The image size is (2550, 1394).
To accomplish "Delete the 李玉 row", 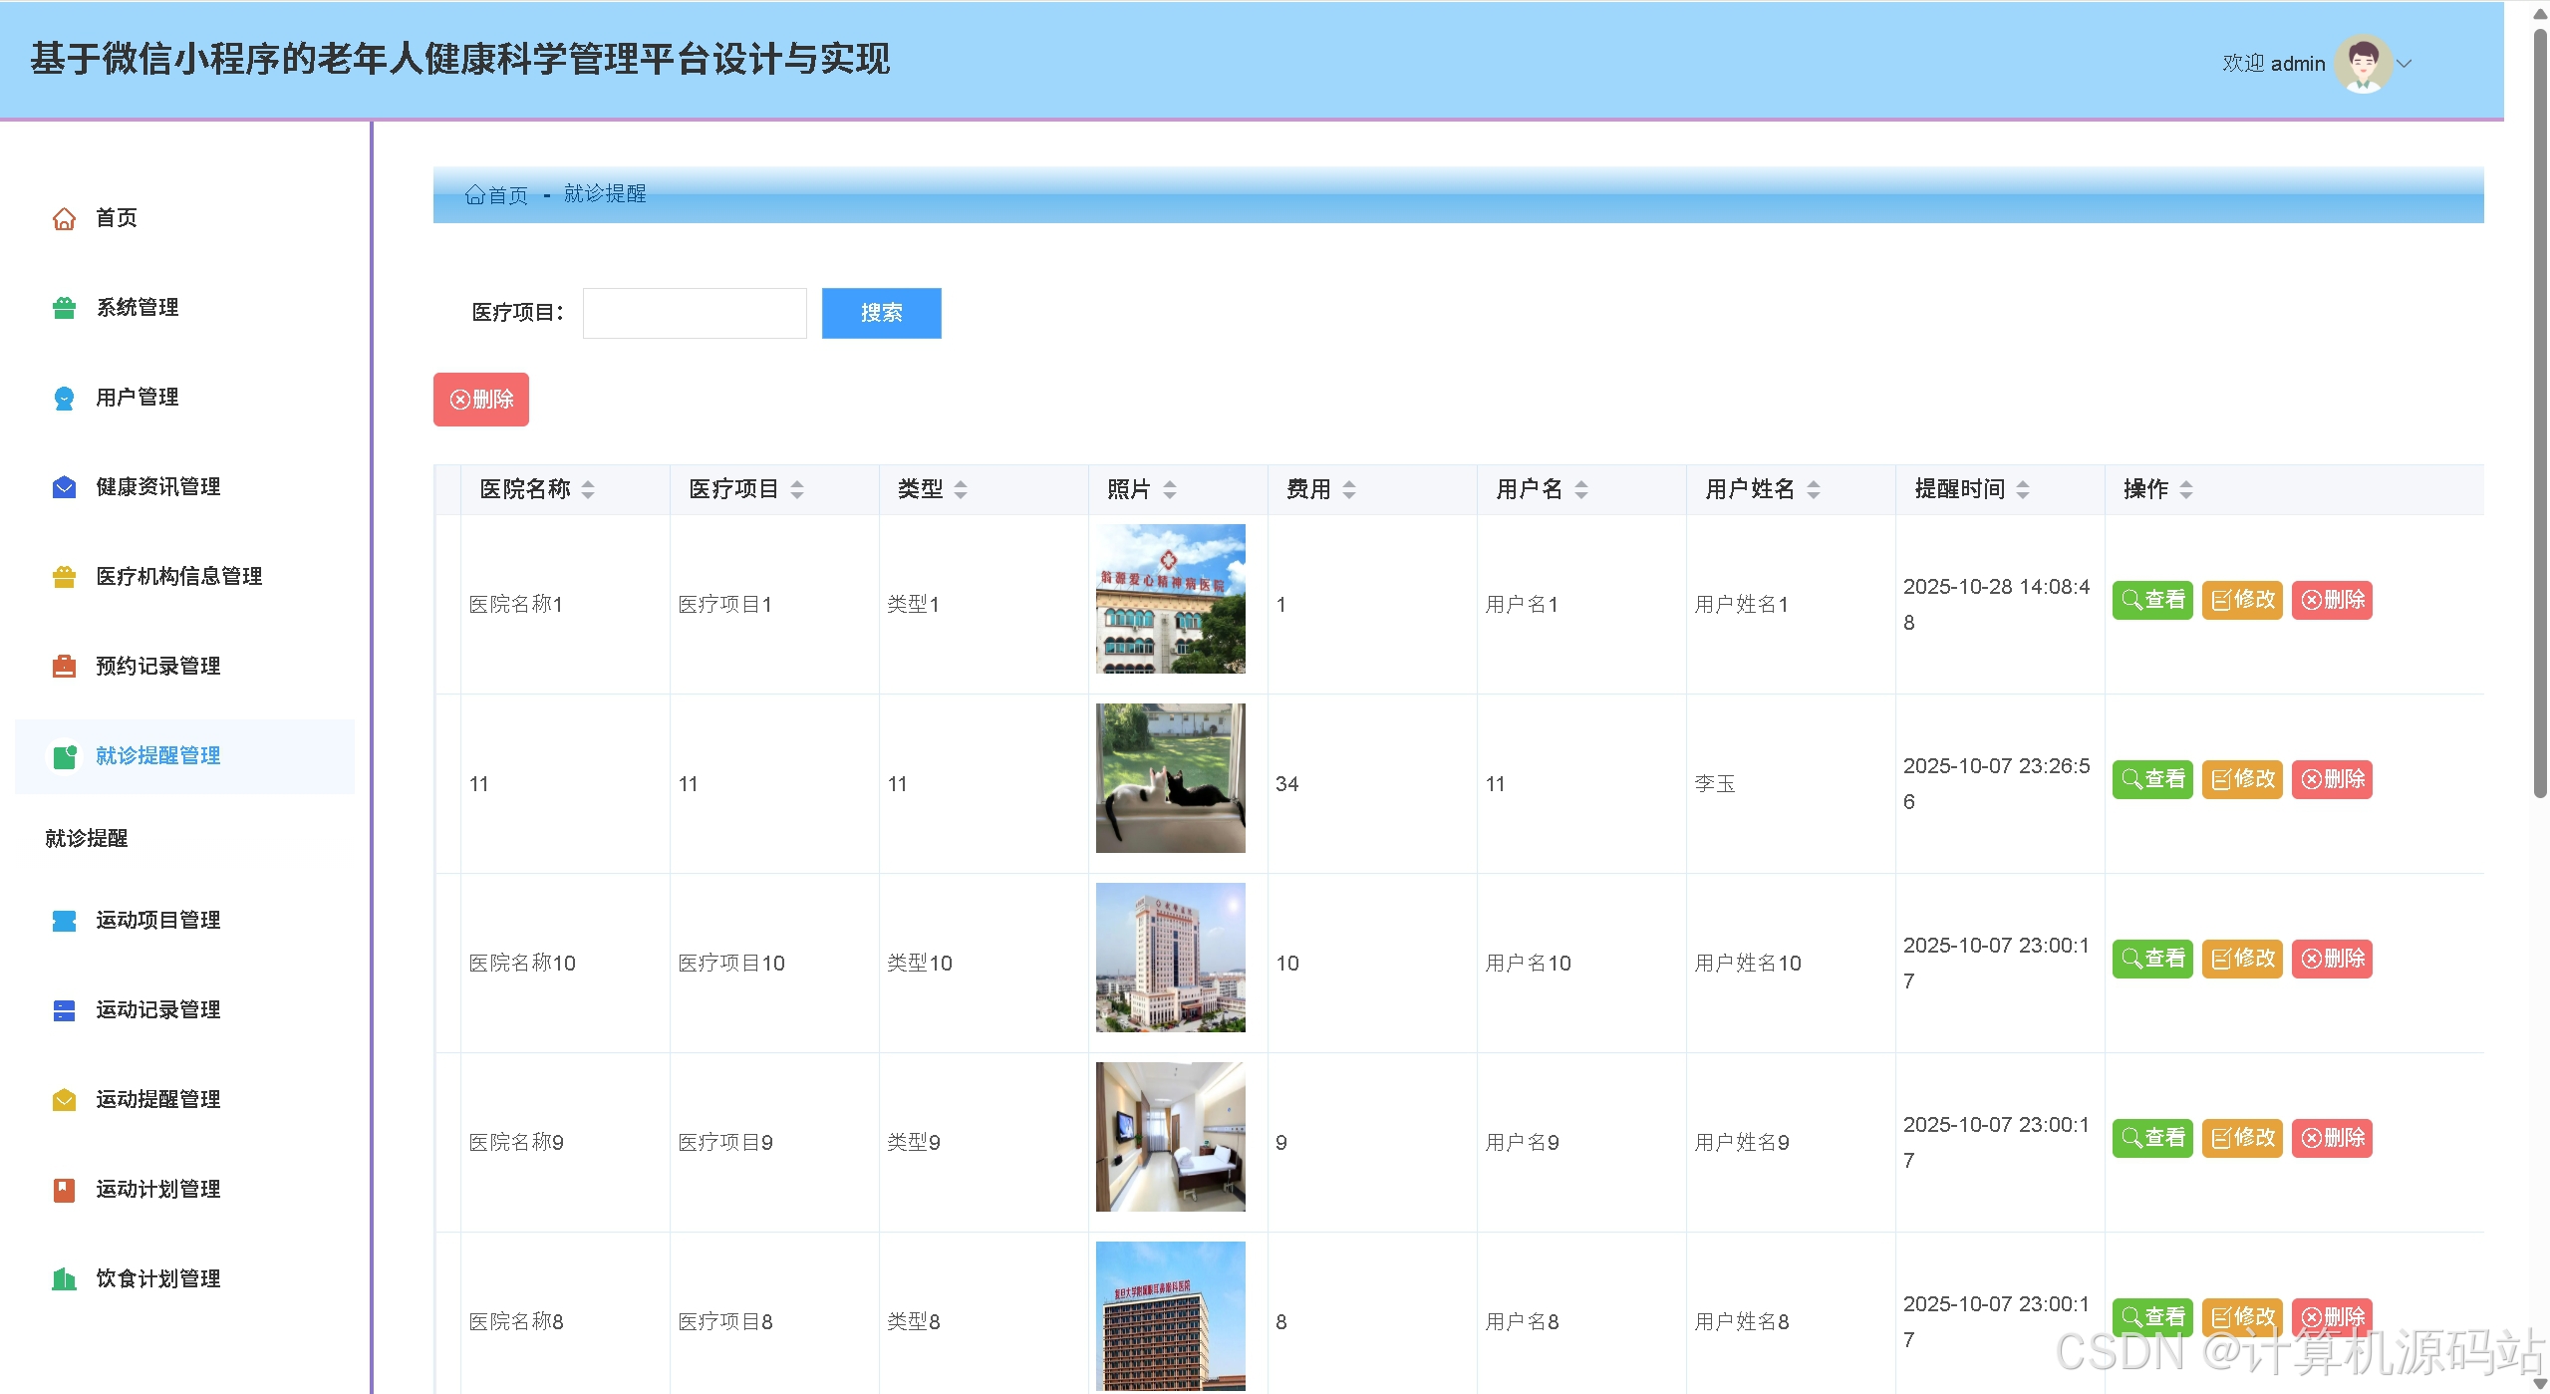I will tap(2332, 779).
